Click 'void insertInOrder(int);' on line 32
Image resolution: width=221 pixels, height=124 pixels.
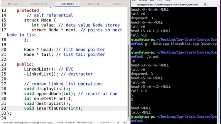click(54, 108)
